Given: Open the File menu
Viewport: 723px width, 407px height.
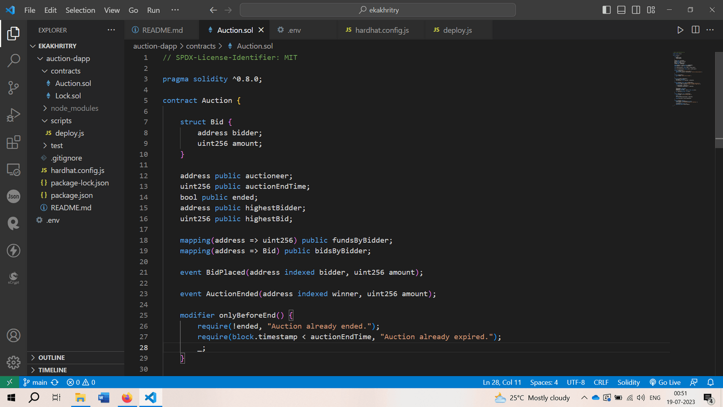Looking at the screenshot, I should pos(30,10).
